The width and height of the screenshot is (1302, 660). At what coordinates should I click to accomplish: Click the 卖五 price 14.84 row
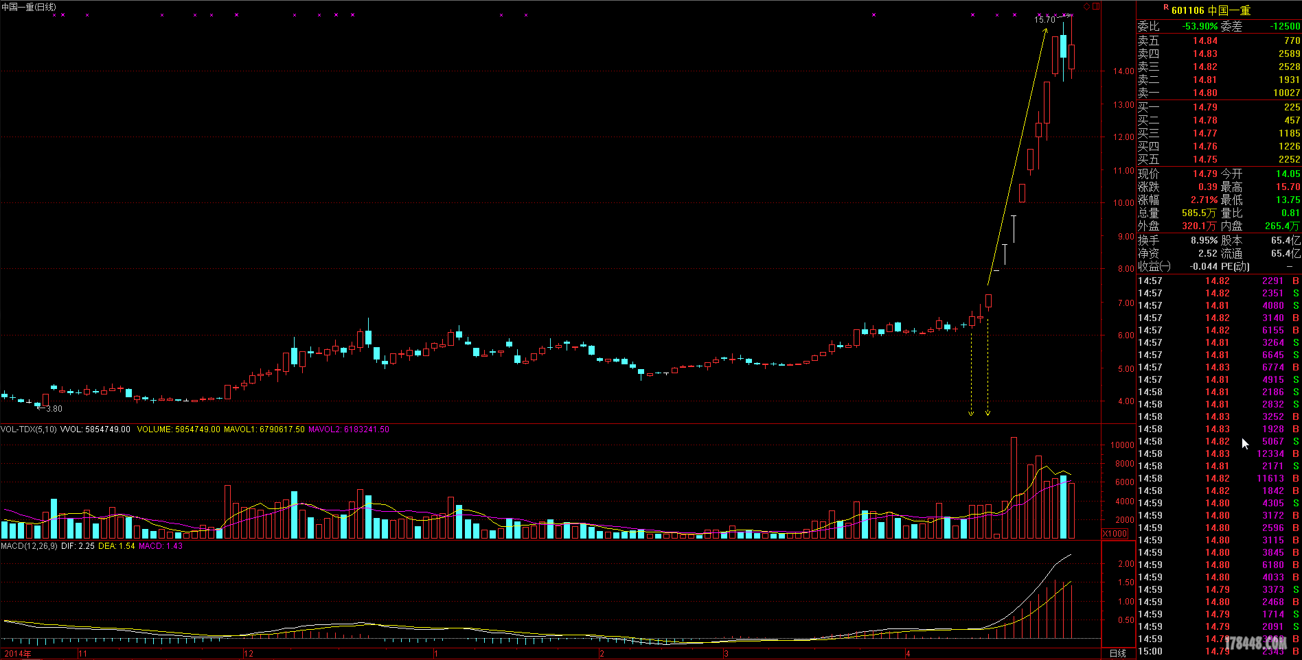(x=1218, y=40)
